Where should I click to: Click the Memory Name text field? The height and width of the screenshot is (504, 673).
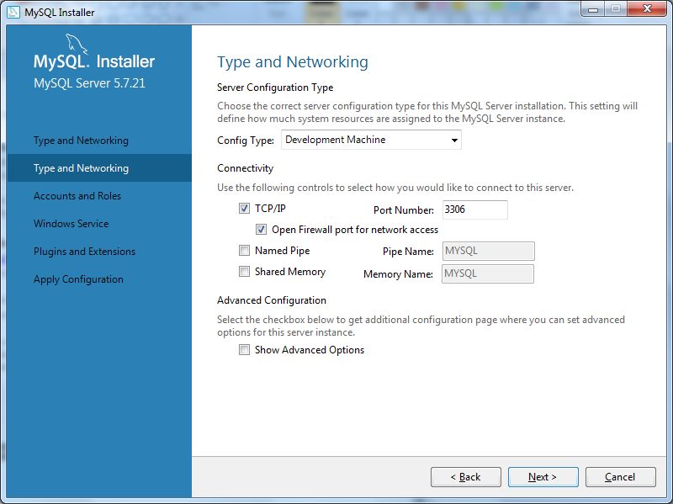488,273
